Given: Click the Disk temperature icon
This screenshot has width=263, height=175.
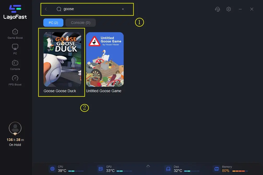Looking at the screenshot, I should (x=168, y=169).
